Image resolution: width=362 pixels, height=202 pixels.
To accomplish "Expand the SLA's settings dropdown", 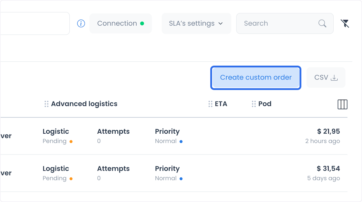I will point(196,23).
